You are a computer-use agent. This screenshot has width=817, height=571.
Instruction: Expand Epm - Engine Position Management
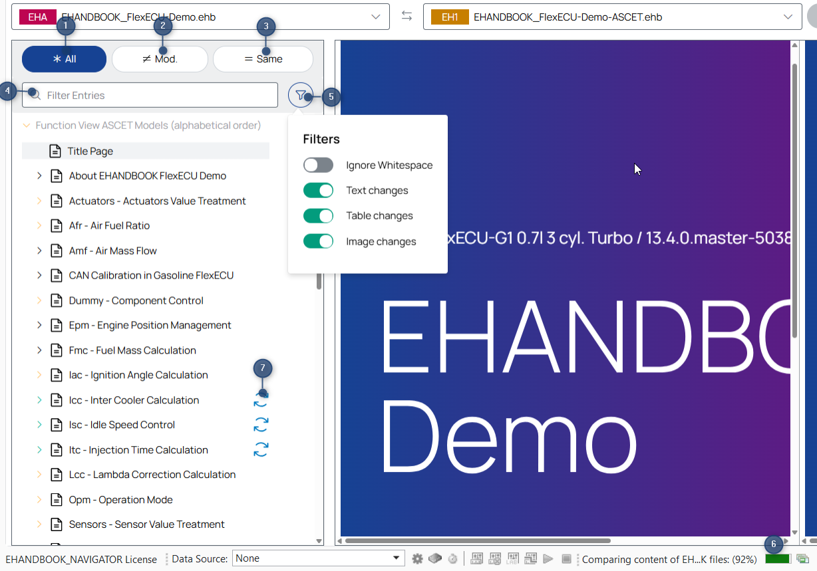(39, 326)
